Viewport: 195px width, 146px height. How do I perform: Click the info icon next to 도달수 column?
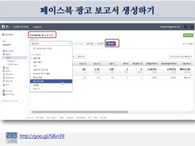[85, 64]
